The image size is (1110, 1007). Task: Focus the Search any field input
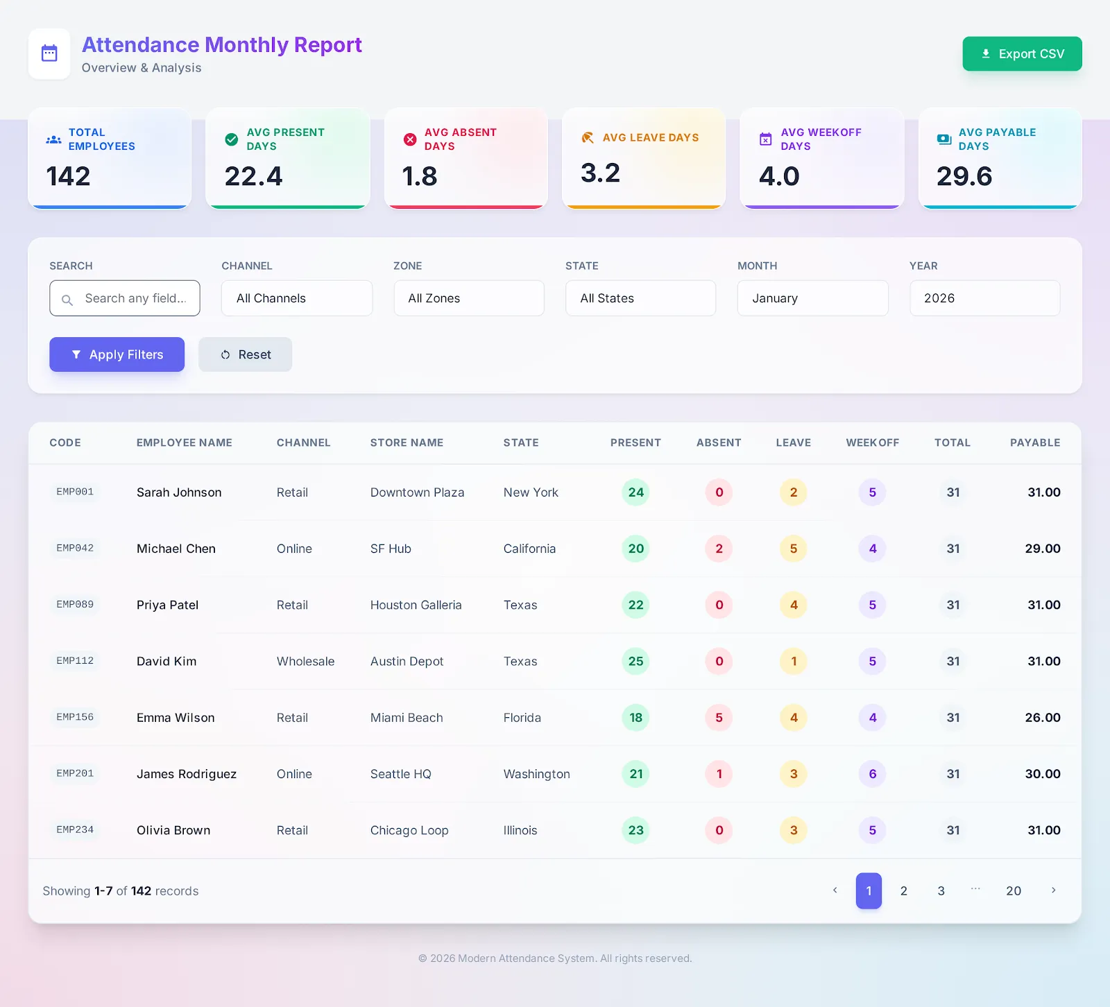click(135, 298)
